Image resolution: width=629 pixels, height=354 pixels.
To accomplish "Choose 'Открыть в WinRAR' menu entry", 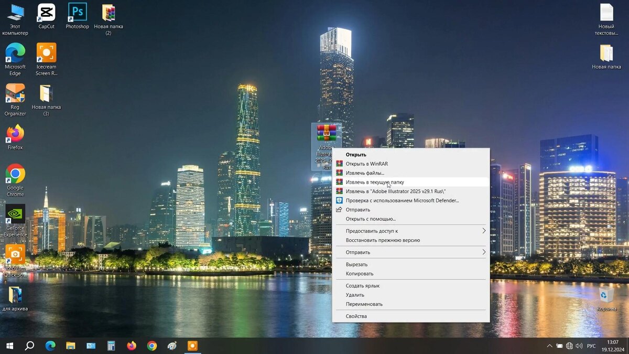I will click(411, 164).
